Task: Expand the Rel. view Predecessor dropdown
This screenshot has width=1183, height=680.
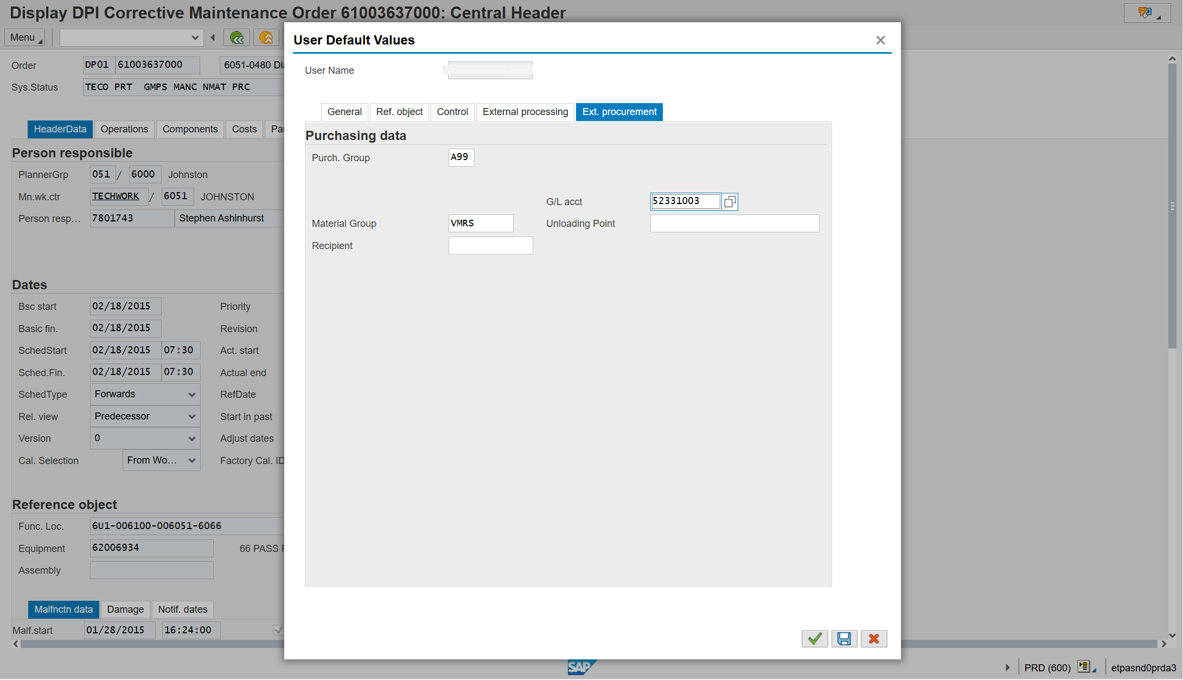Action: pyautogui.click(x=191, y=417)
